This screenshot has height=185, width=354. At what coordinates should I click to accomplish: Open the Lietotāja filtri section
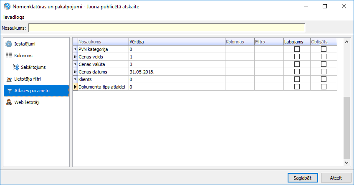click(x=36, y=79)
